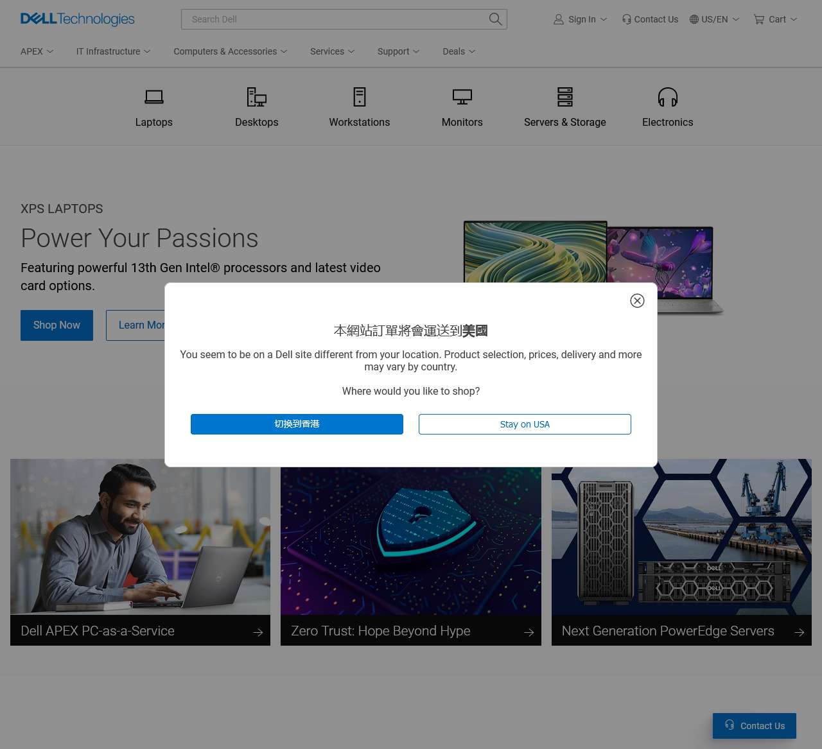The image size is (822, 749).
Task: Click the search magnifier icon
Action: [495, 19]
